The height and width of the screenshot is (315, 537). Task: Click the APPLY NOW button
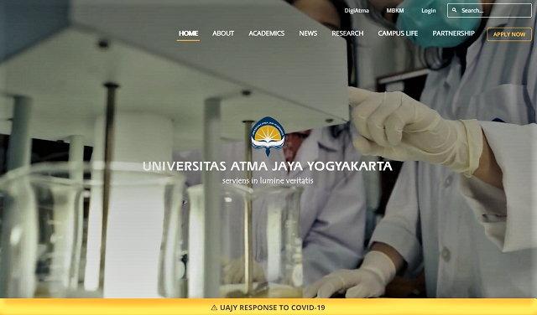coord(509,34)
